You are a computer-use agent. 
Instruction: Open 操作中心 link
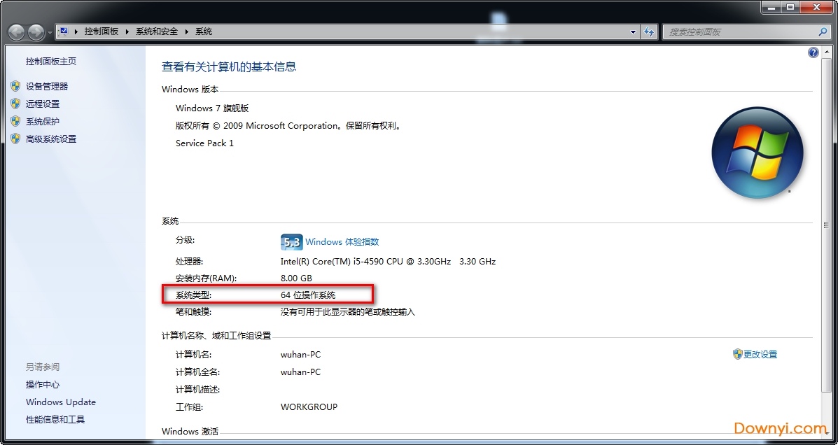[x=43, y=385]
